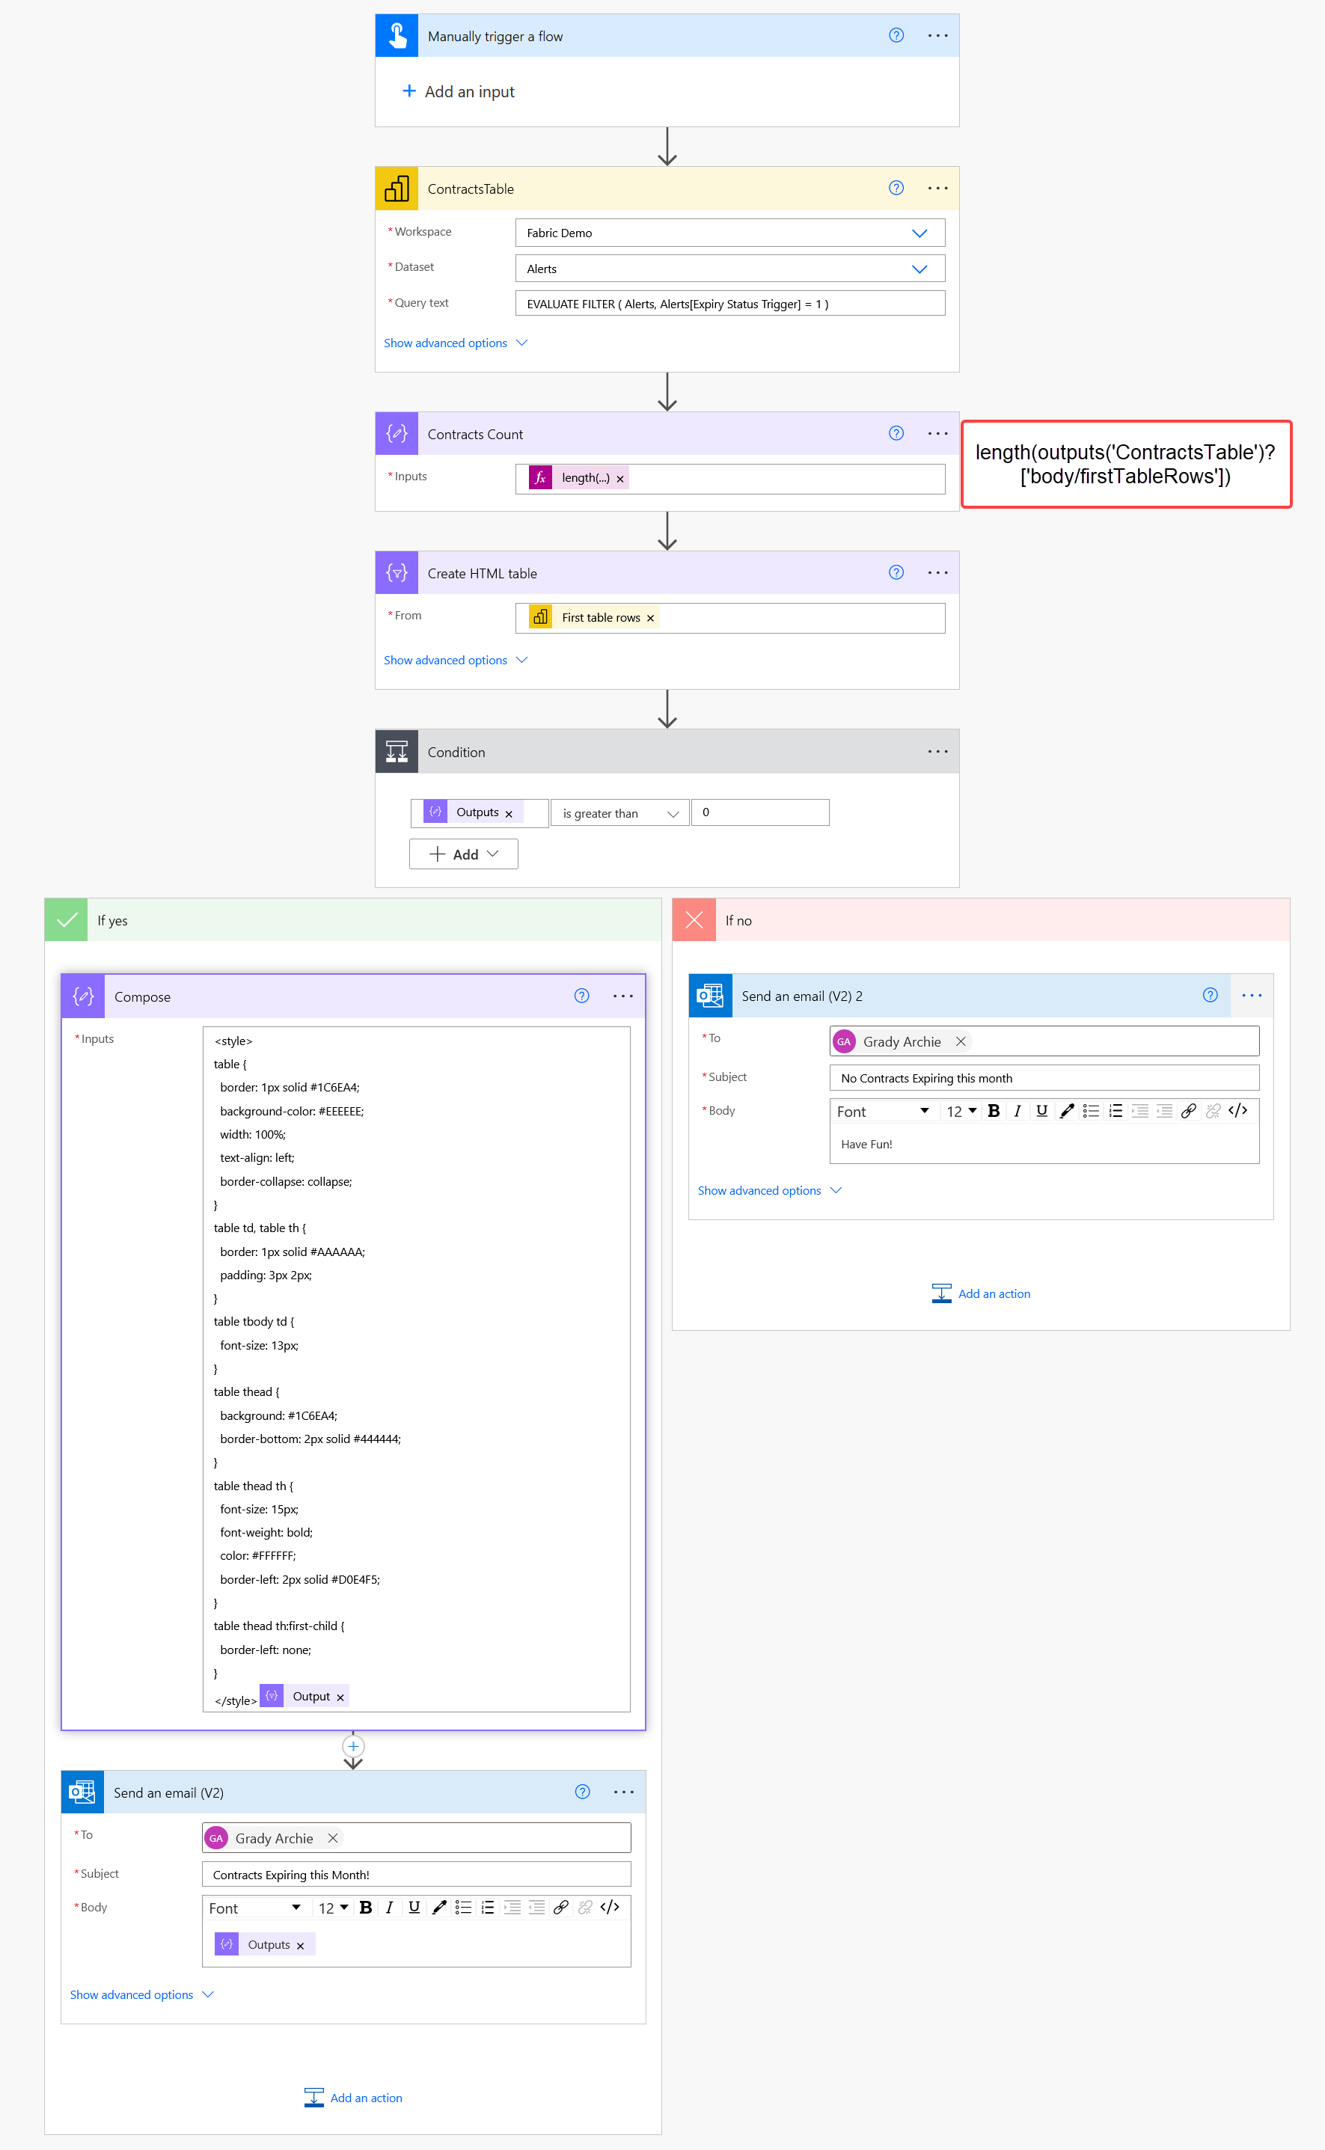This screenshot has height=2150, width=1325.
Task: Toggle Bold in Send an email (V2) 2
Action: (x=994, y=1111)
